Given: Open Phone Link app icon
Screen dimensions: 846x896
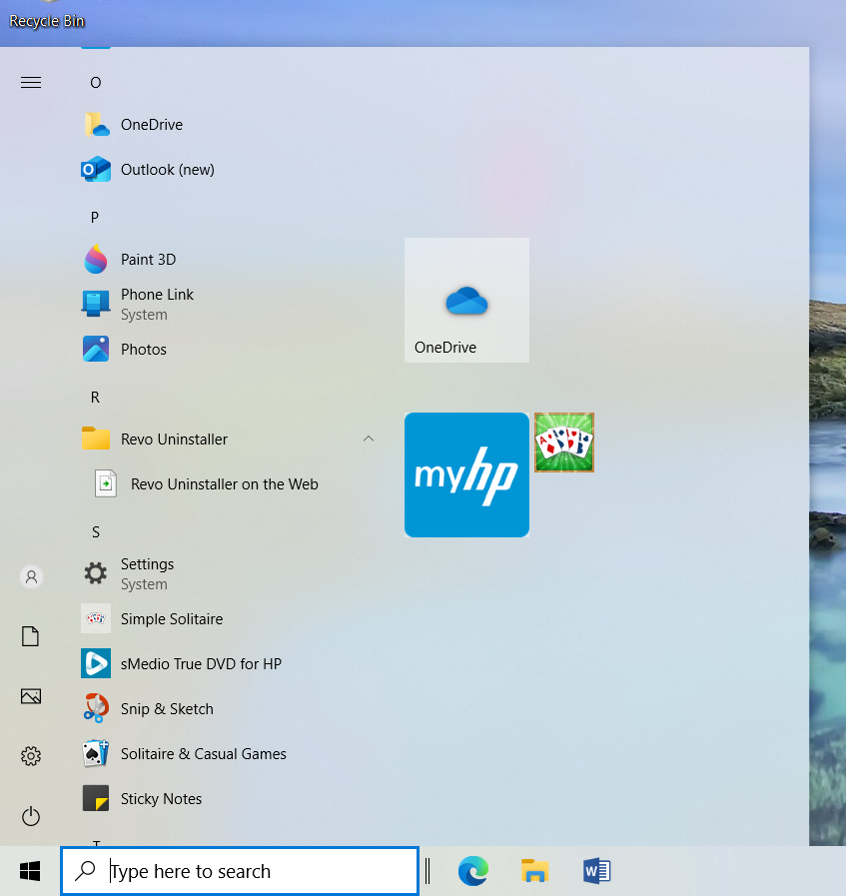Looking at the screenshot, I should tap(96, 304).
